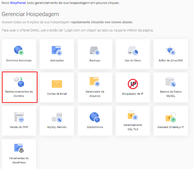Click the Gerenciador de Arquivos label
The image size is (196, 169).
pyautogui.click(x=95, y=94)
